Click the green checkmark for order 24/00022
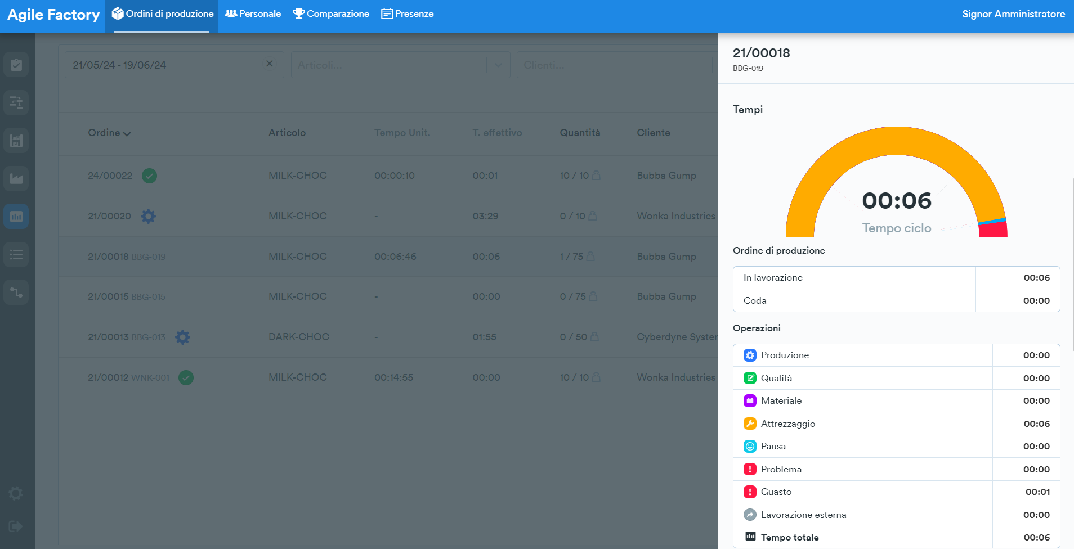 coord(149,176)
